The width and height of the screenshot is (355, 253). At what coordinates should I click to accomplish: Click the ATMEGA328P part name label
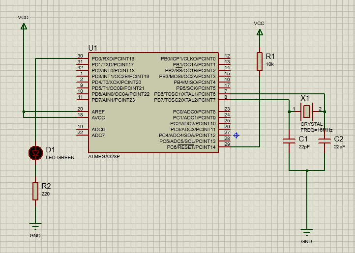coord(104,157)
